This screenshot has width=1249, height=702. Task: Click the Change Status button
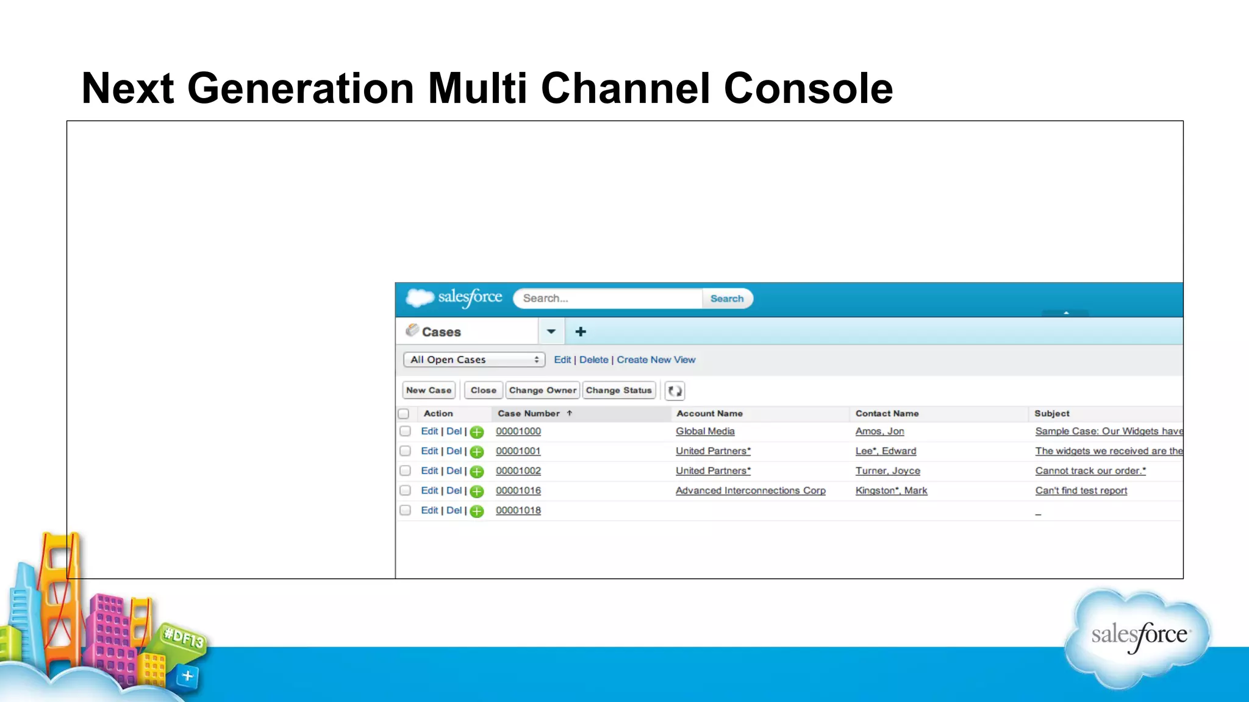[618, 390]
